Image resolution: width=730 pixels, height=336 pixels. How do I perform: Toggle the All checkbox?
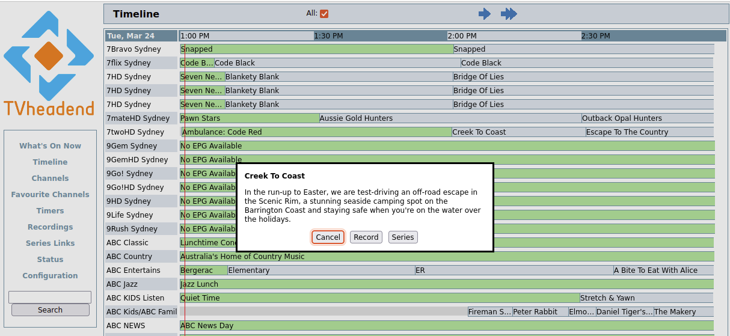click(x=324, y=14)
